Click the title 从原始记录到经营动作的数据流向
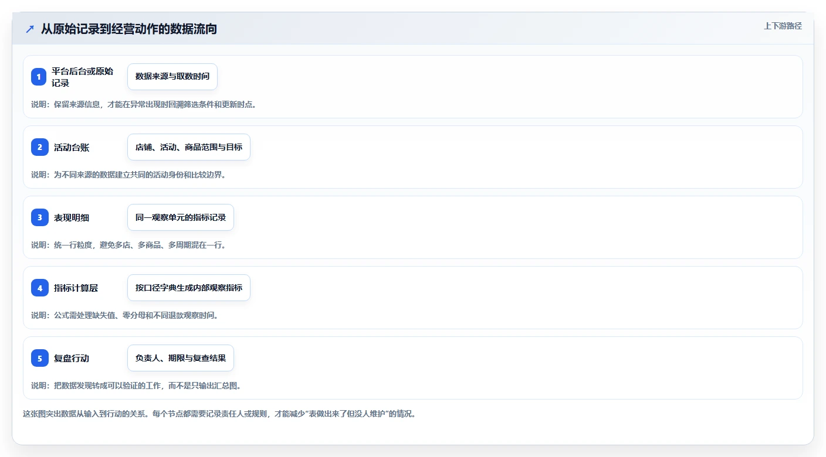The height and width of the screenshot is (457, 826). [x=129, y=29]
